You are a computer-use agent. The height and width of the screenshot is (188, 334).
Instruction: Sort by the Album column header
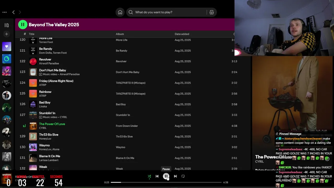(120, 34)
